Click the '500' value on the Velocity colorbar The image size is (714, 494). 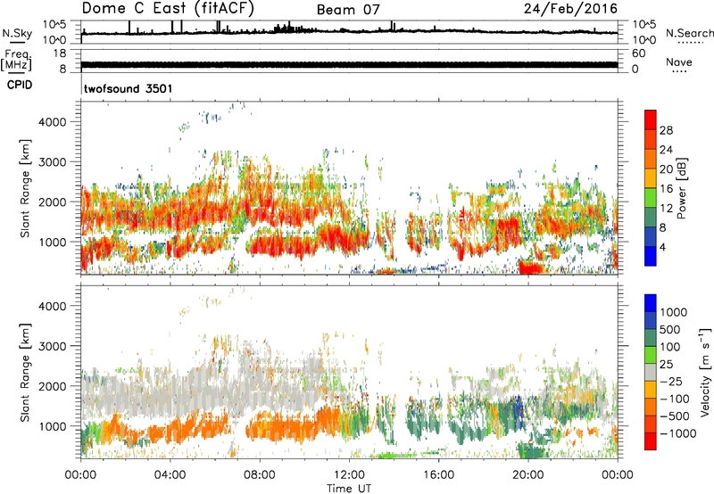(x=670, y=329)
